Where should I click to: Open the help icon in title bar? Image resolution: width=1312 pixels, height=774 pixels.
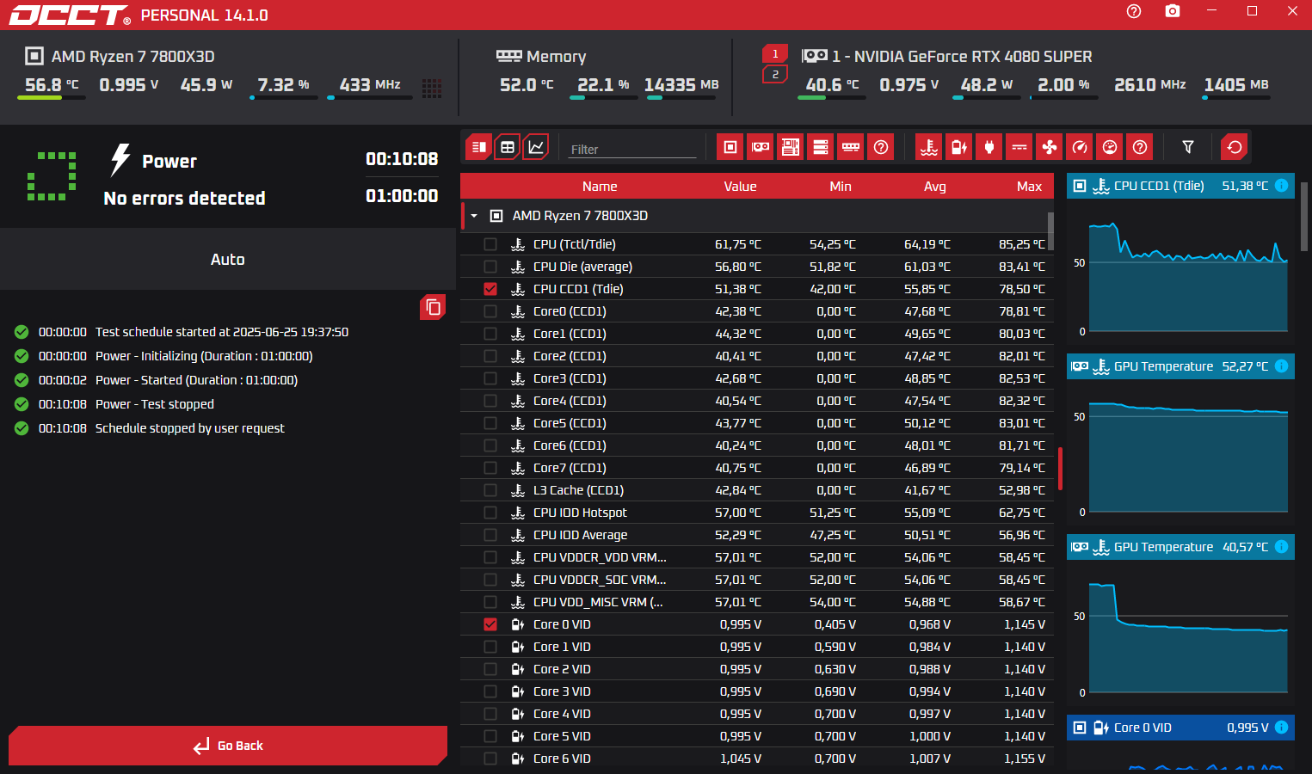(1134, 11)
